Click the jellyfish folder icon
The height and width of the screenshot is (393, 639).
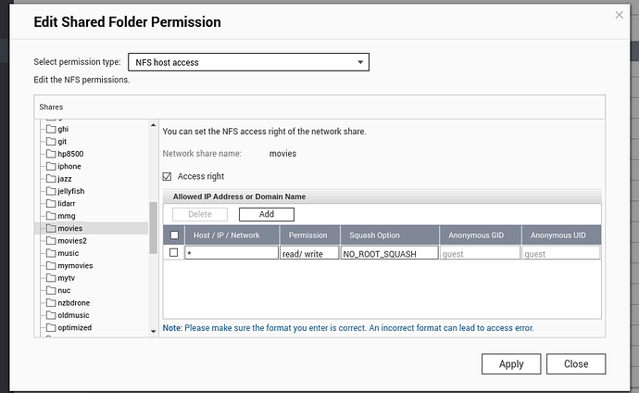click(50, 191)
